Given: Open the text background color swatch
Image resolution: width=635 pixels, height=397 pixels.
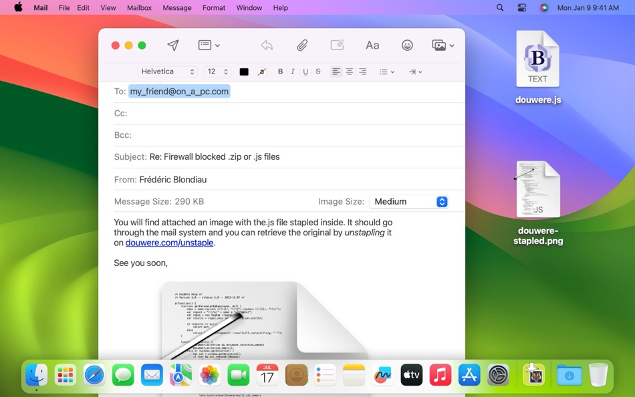Looking at the screenshot, I should coord(262,72).
